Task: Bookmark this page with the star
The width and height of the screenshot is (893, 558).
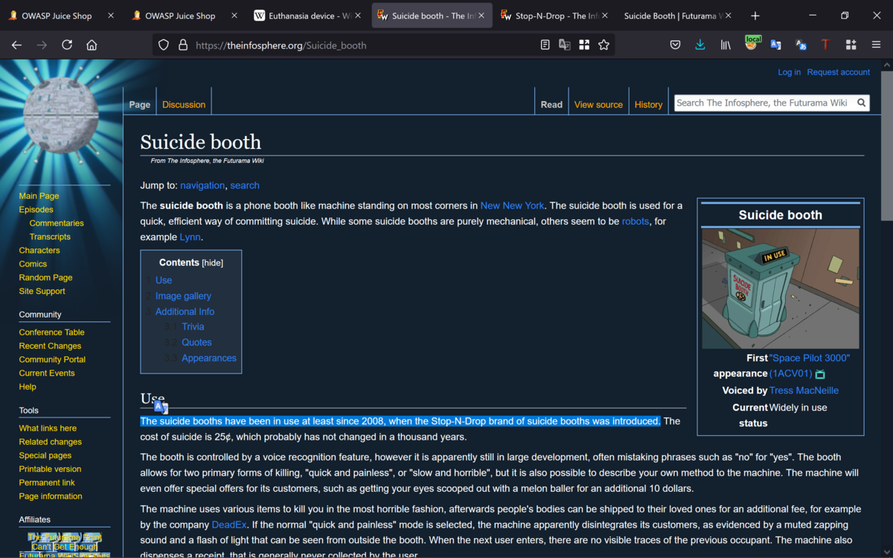Action: point(604,45)
